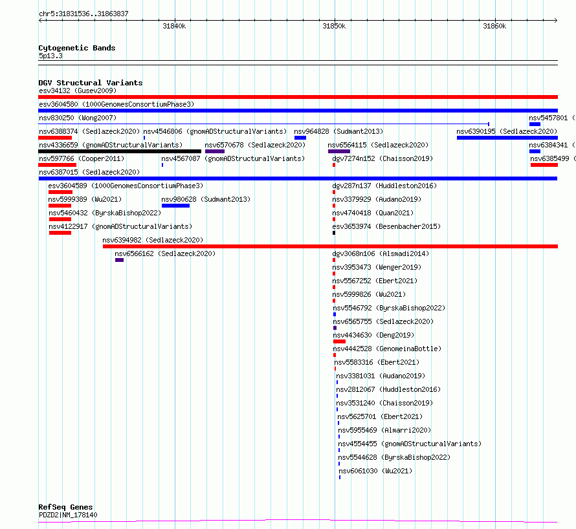576x529 pixels.
Task: Click nsv4122917 (gnomADStructuralVariants) label
Action: [120, 226]
